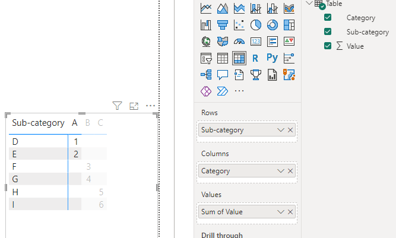Viewport: 396px width, 238px height.
Task: Select the Multi-row card visualization
Action: pyautogui.click(x=273, y=42)
